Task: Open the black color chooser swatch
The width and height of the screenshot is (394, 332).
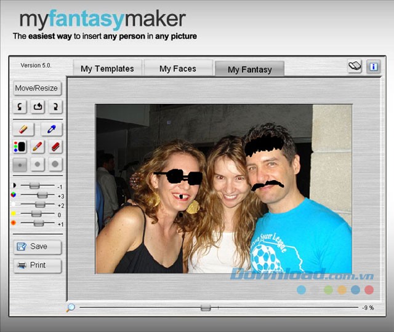Action: click(x=20, y=147)
